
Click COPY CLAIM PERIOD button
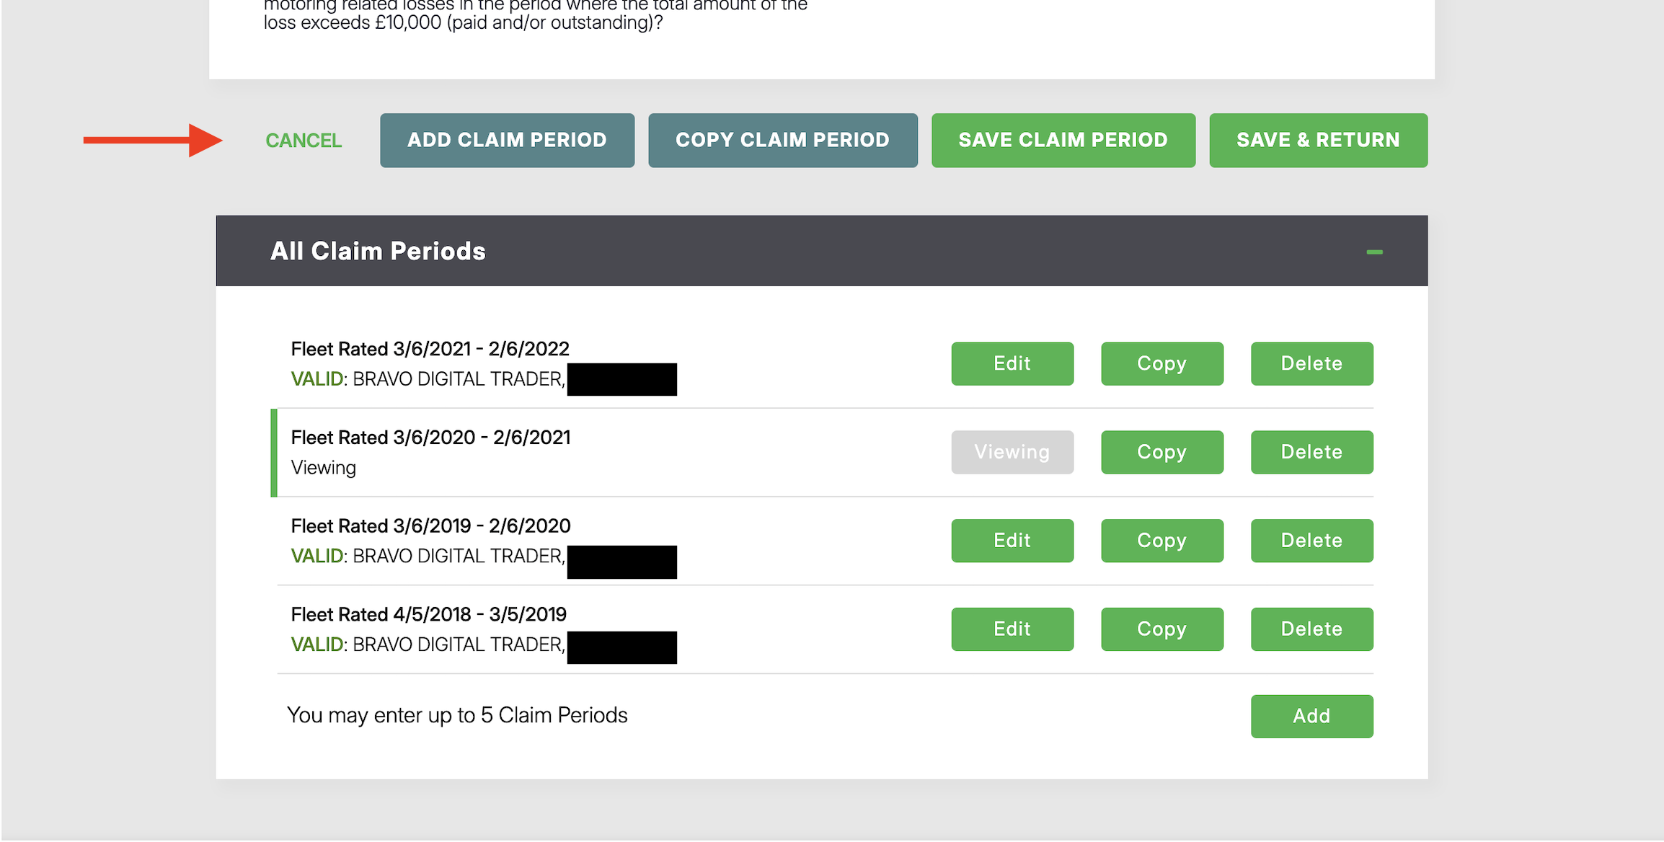pyautogui.click(x=782, y=140)
